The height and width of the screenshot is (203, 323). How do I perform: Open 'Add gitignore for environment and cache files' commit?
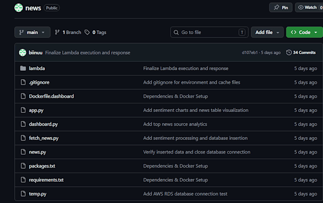pyautogui.click(x=192, y=82)
